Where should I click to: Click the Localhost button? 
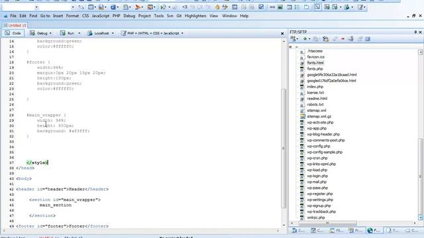[x=98, y=33]
